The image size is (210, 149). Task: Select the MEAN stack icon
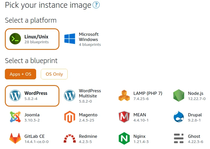coord(124,117)
